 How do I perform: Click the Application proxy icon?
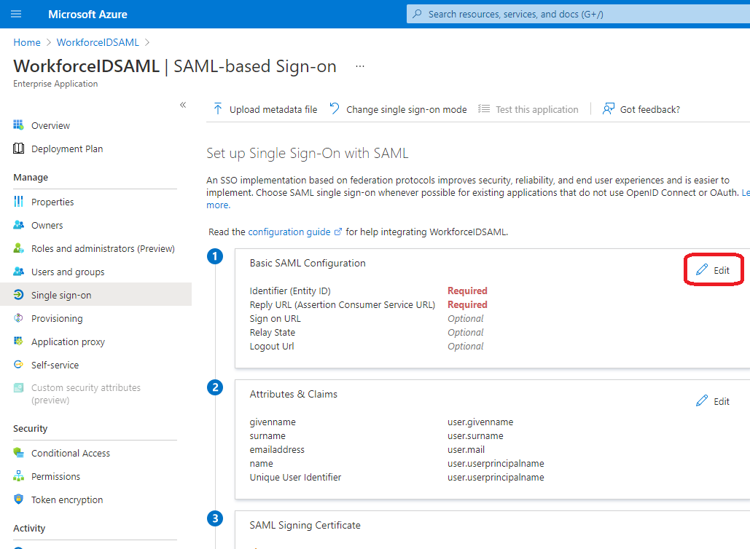(19, 341)
